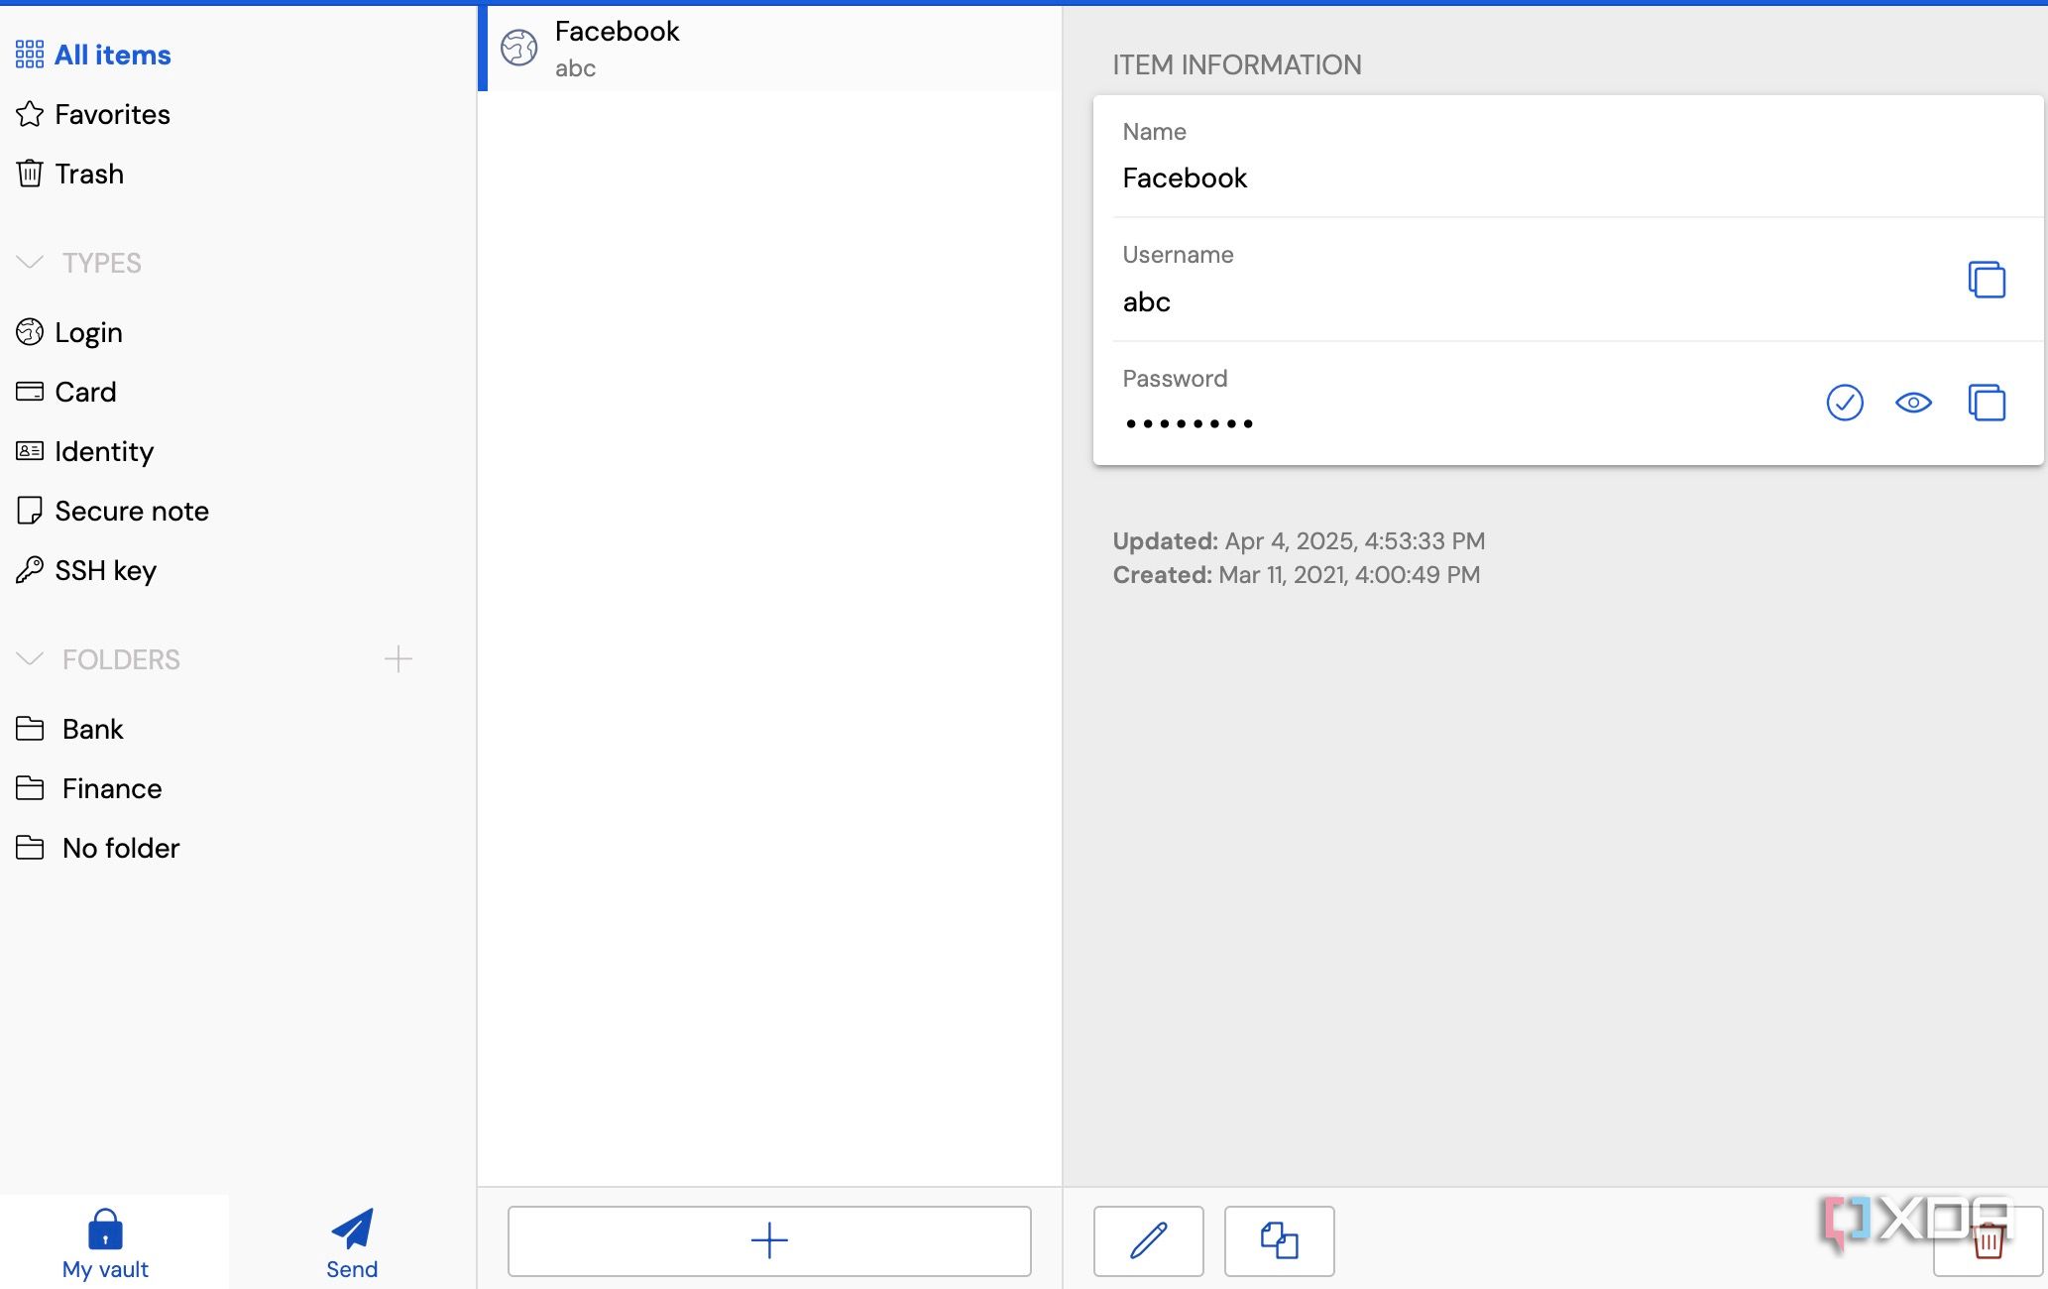Click the Favorites star icon
This screenshot has height=1289, width=2048.
(x=30, y=114)
